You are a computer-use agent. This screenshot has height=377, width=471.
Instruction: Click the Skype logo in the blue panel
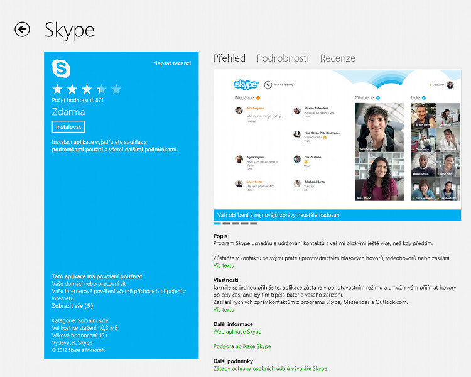61,68
